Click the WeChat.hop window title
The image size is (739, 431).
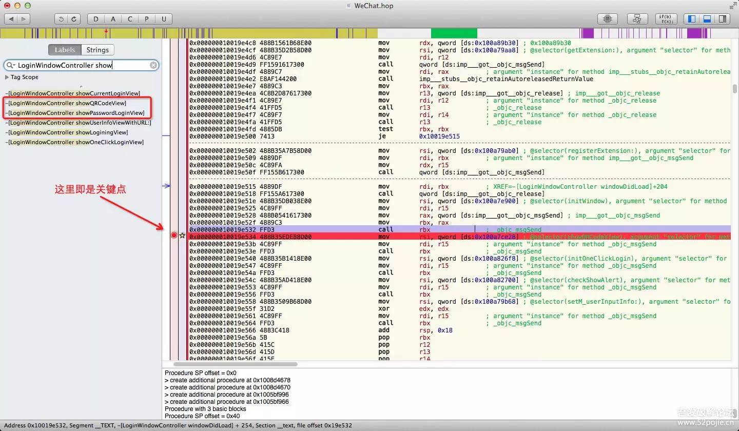(x=374, y=6)
